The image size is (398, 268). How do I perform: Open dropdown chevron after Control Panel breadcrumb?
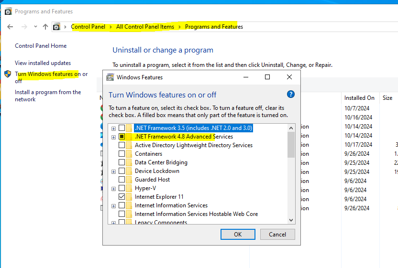click(x=111, y=27)
